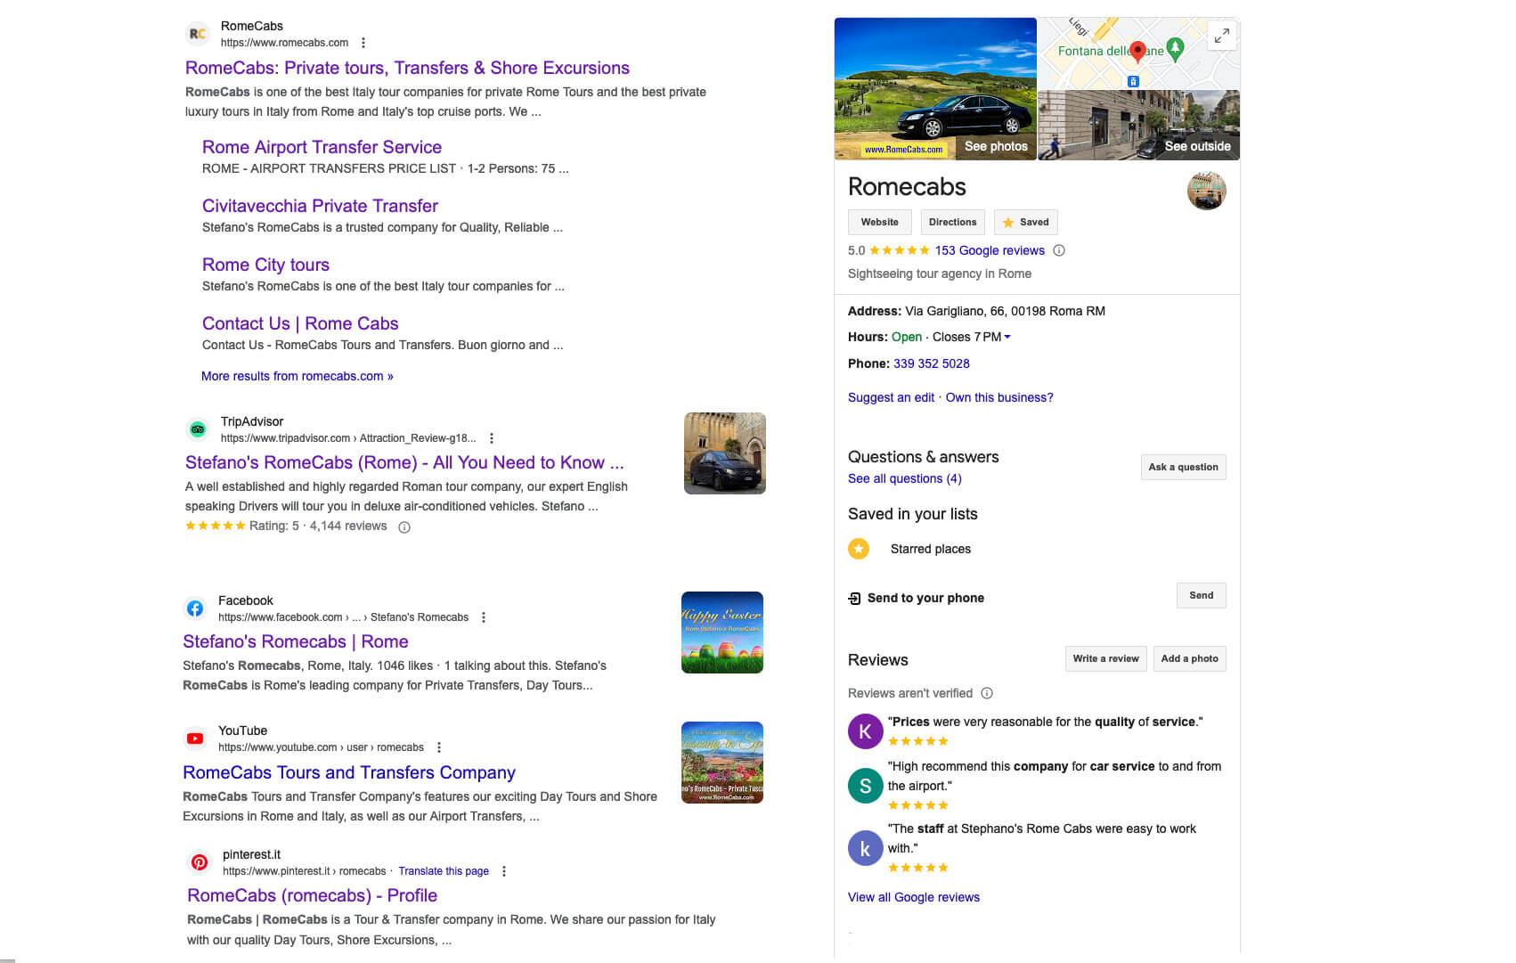Open the Rome City tours sitelink

pyautogui.click(x=265, y=265)
